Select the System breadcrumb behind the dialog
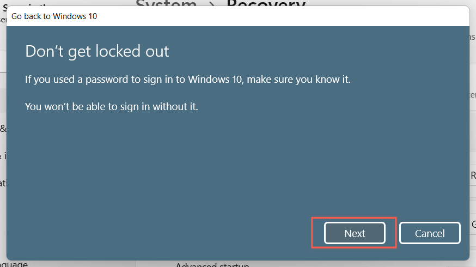476x267 pixels. [x=166, y=4]
